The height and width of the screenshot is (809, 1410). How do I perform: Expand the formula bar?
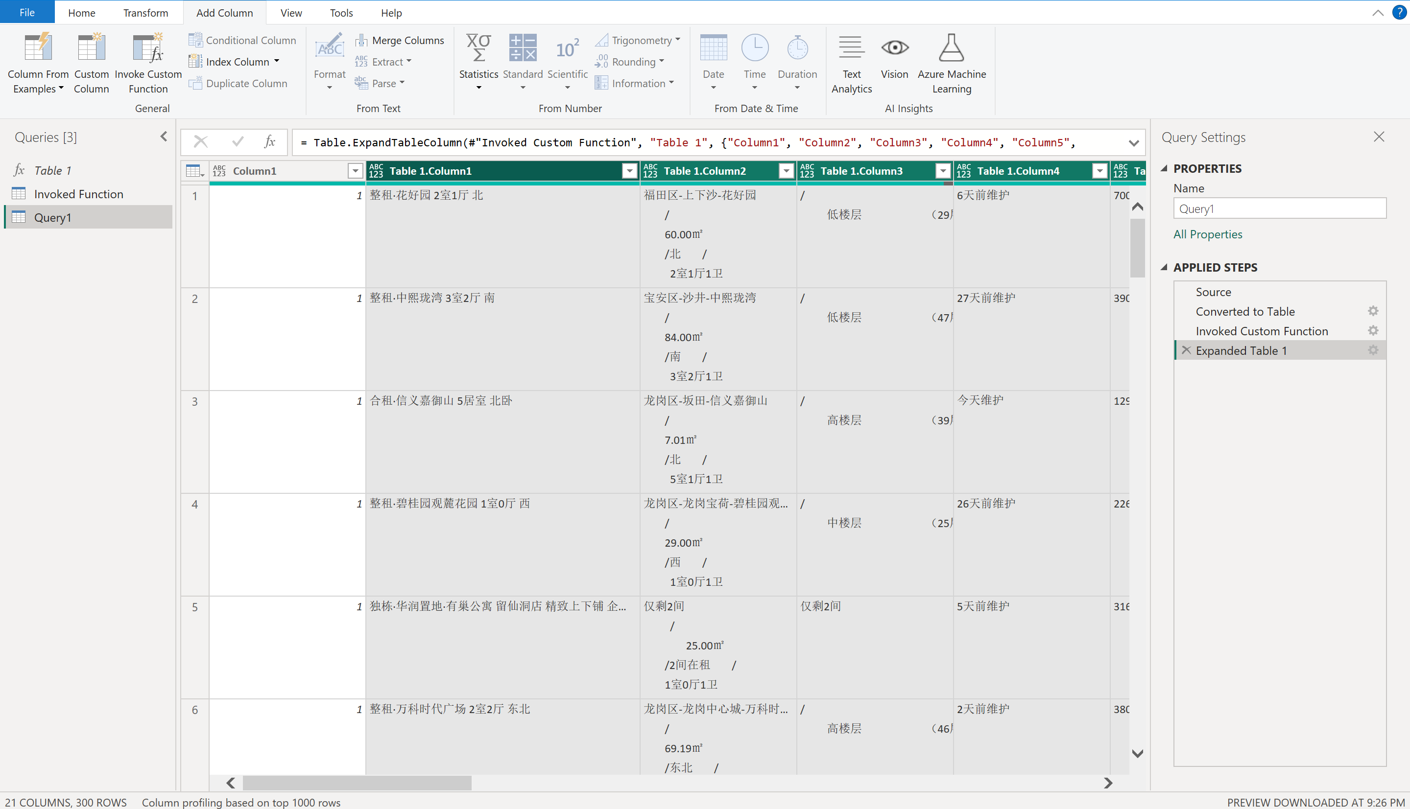click(x=1134, y=143)
